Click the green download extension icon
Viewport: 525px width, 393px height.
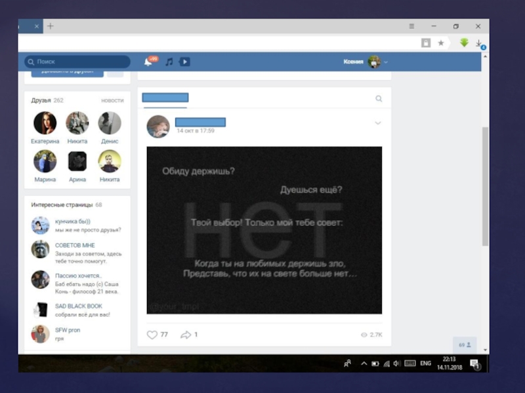tap(464, 43)
